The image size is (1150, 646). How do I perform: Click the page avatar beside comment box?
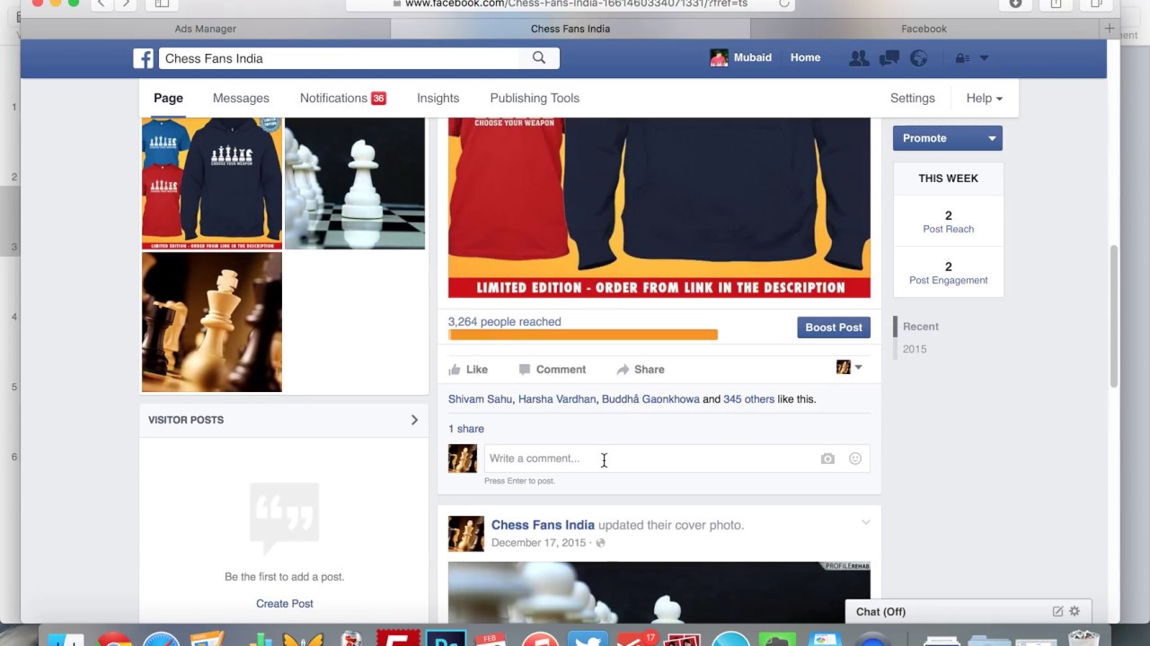tap(463, 458)
